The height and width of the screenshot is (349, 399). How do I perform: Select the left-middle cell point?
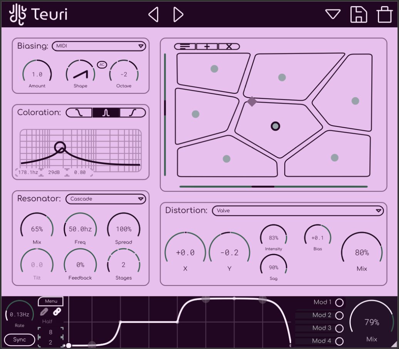coord(195,114)
